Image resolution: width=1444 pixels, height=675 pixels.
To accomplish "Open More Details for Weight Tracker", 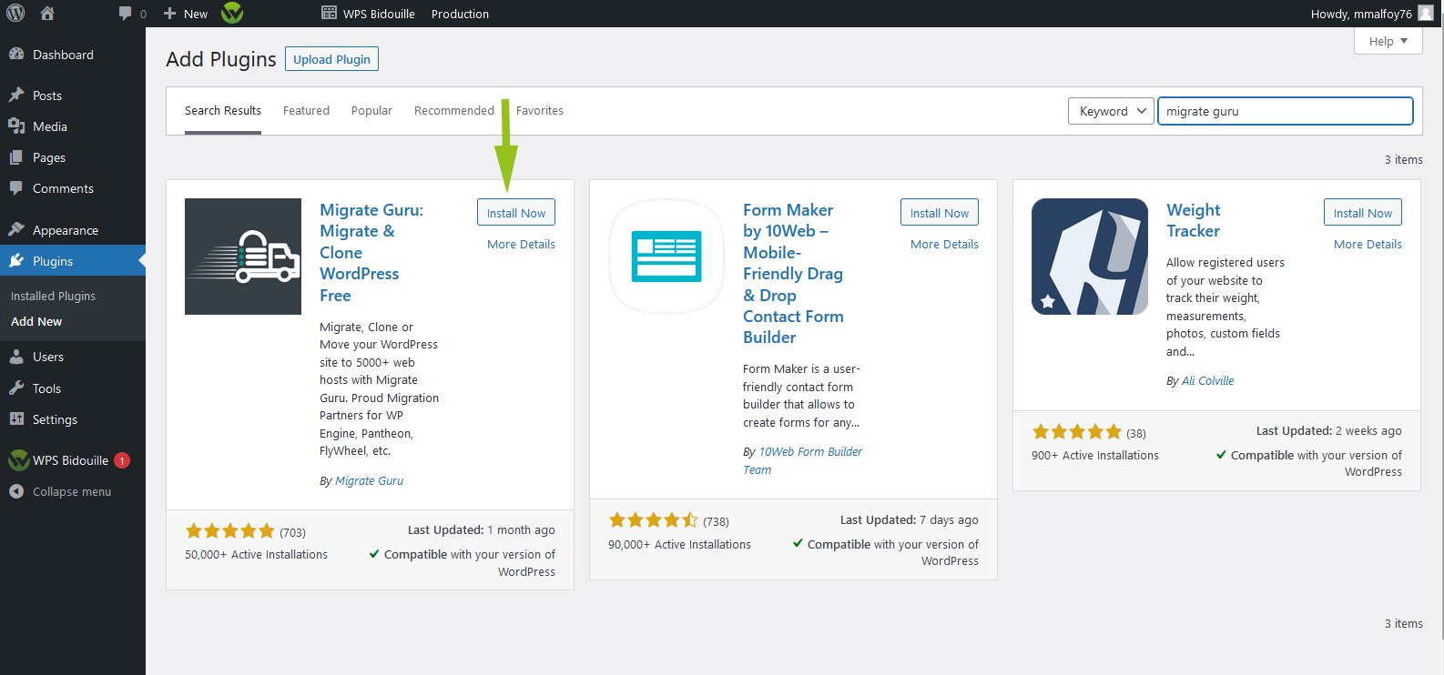I will click(1368, 244).
